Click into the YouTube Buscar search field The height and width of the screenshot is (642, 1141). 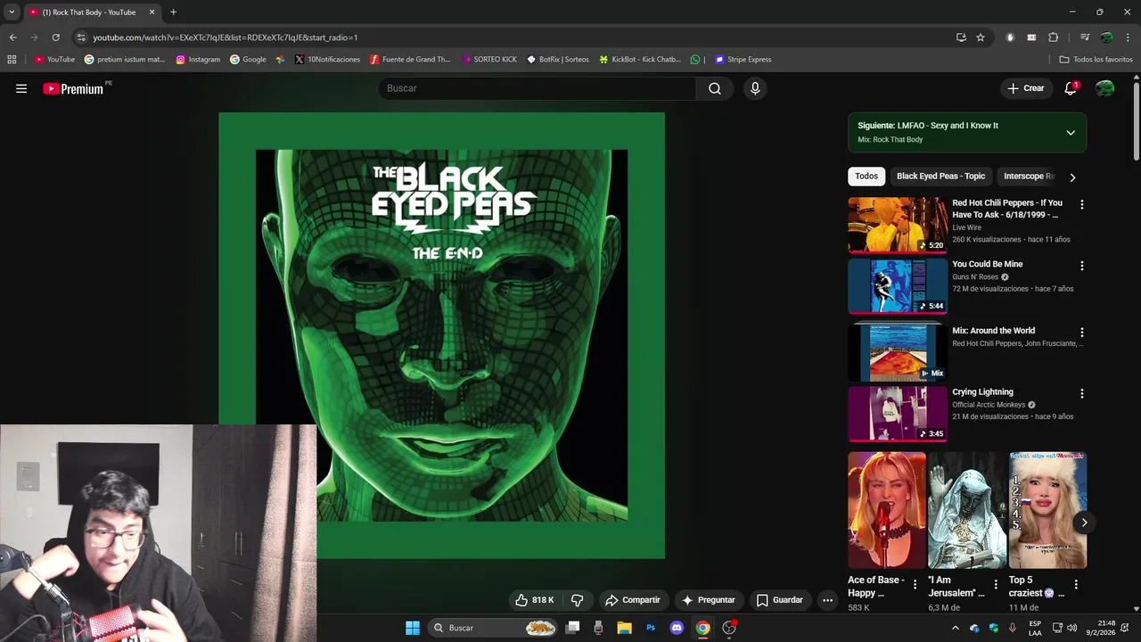pos(538,88)
